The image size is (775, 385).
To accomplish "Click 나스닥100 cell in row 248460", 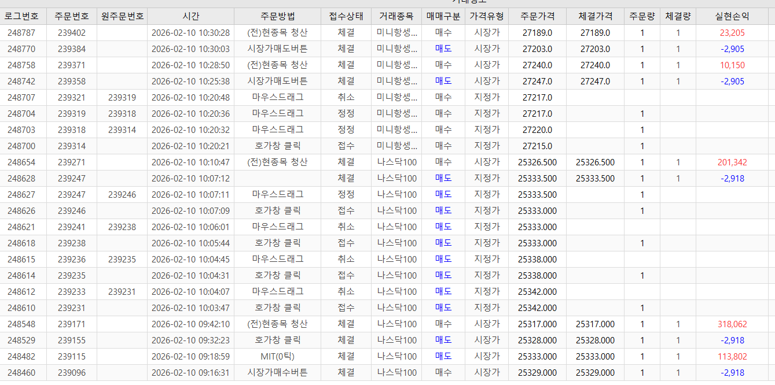I will [x=396, y=373].
